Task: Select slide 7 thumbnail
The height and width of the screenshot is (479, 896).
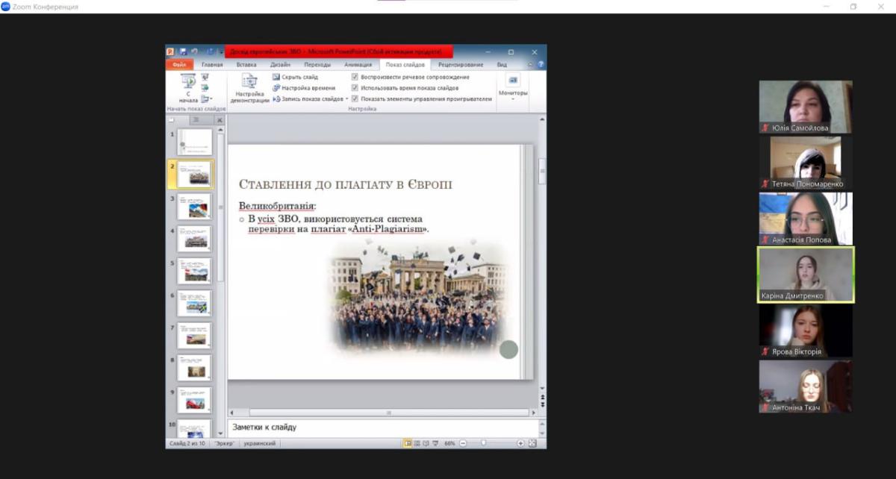Action: tap(194, 335)
